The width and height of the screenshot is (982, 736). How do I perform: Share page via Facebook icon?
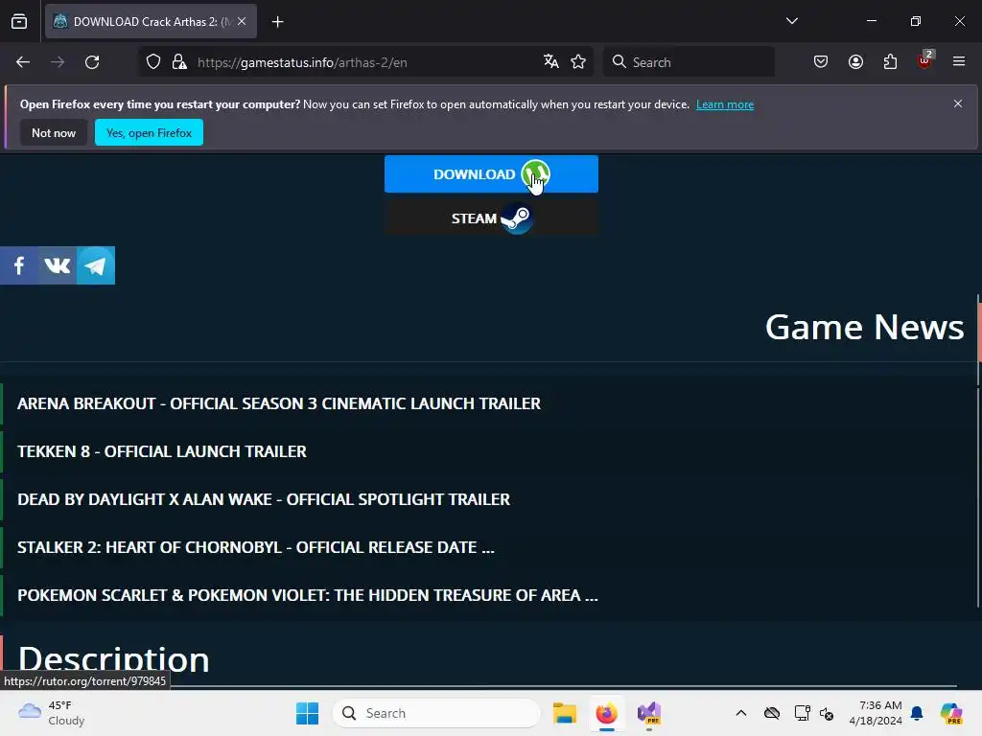point(19,265)
